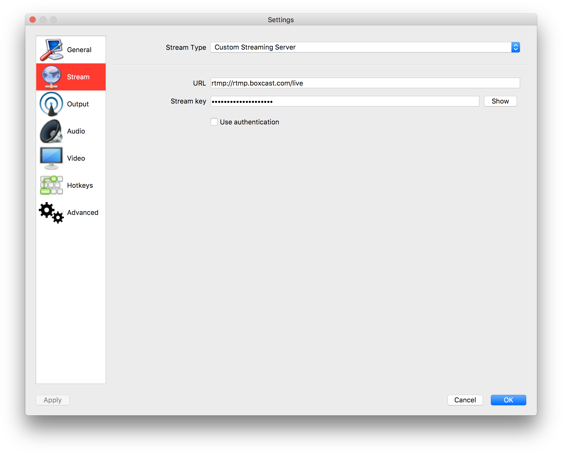The height and width of the screenshot is (454, 562).
Task: Select the General settings icon
Action: [52, 50]
